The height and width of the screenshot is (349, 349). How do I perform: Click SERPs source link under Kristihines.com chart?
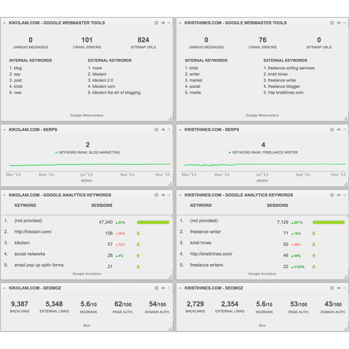(262, 181)
